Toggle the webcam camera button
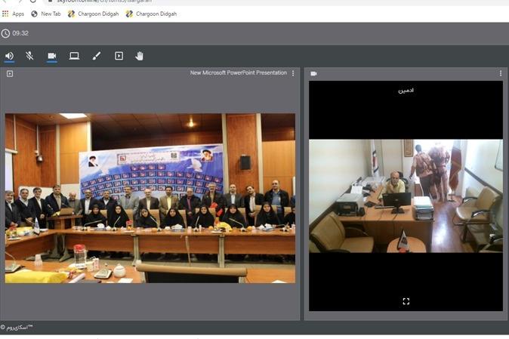The height and width of the screenshot is (339, 509). 52,56
